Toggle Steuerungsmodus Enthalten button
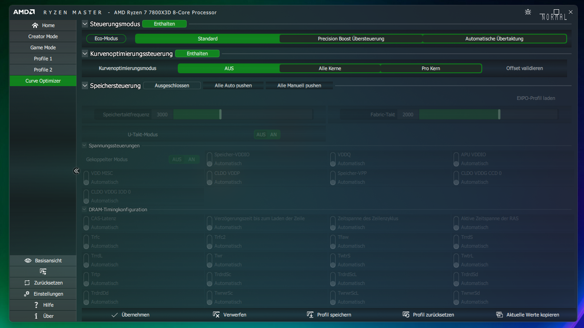The height and width of the screenshot is (328, 584). [x=164, y=24]
